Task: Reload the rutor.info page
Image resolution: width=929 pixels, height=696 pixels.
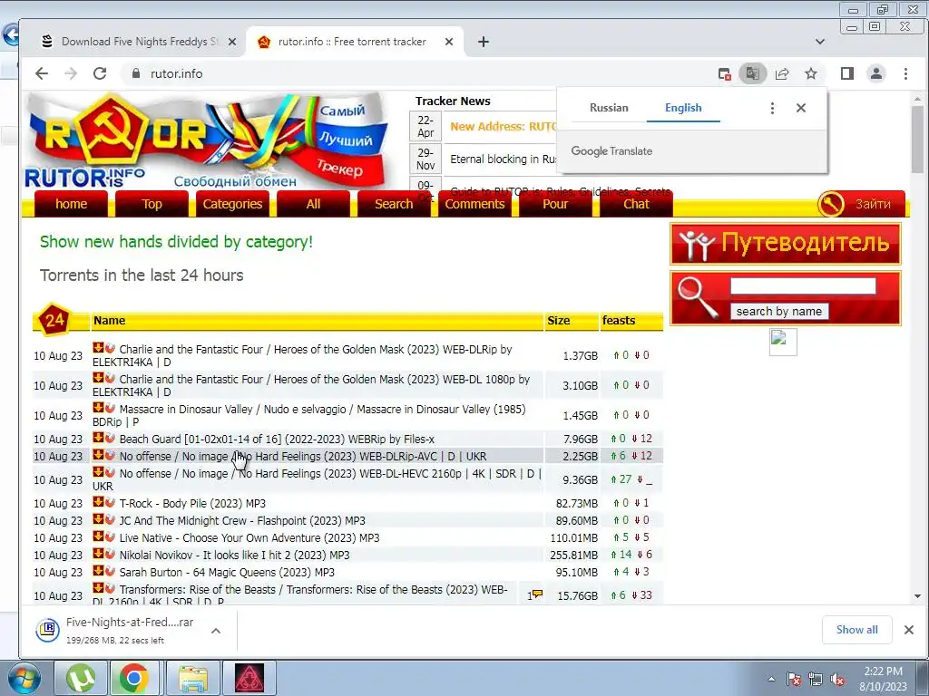Action: click(100, 73)
